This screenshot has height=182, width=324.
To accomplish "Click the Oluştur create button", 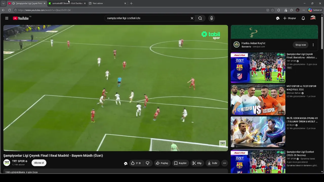I will click(x=290, y=18).
